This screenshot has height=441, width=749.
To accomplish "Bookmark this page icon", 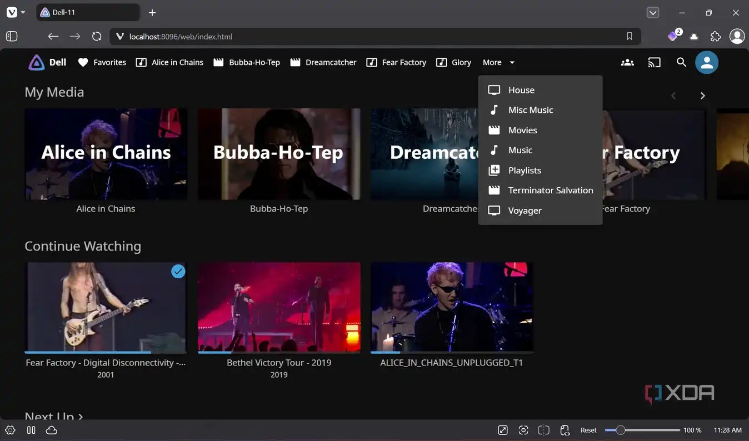I will (x=630, y=36).
